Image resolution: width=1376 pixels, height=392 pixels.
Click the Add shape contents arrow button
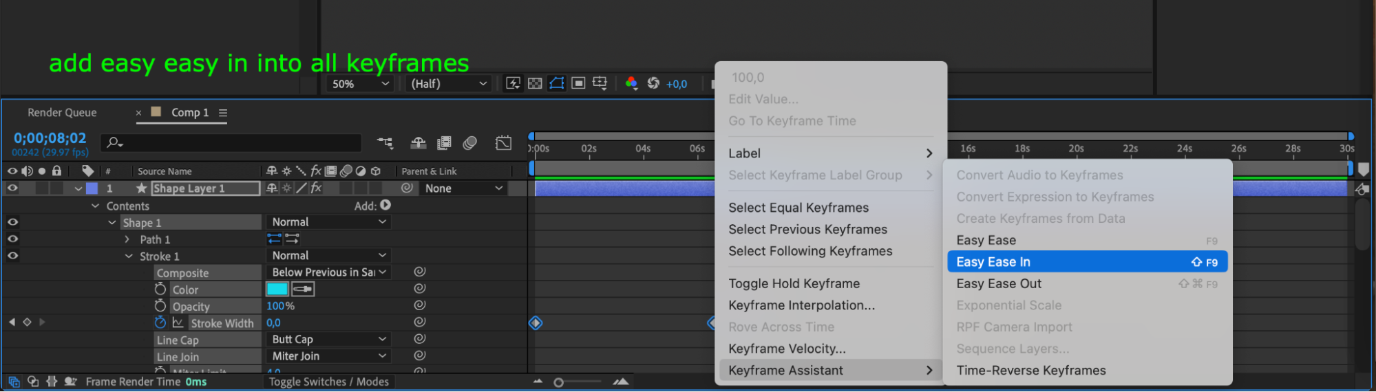(x=385, y=205)
